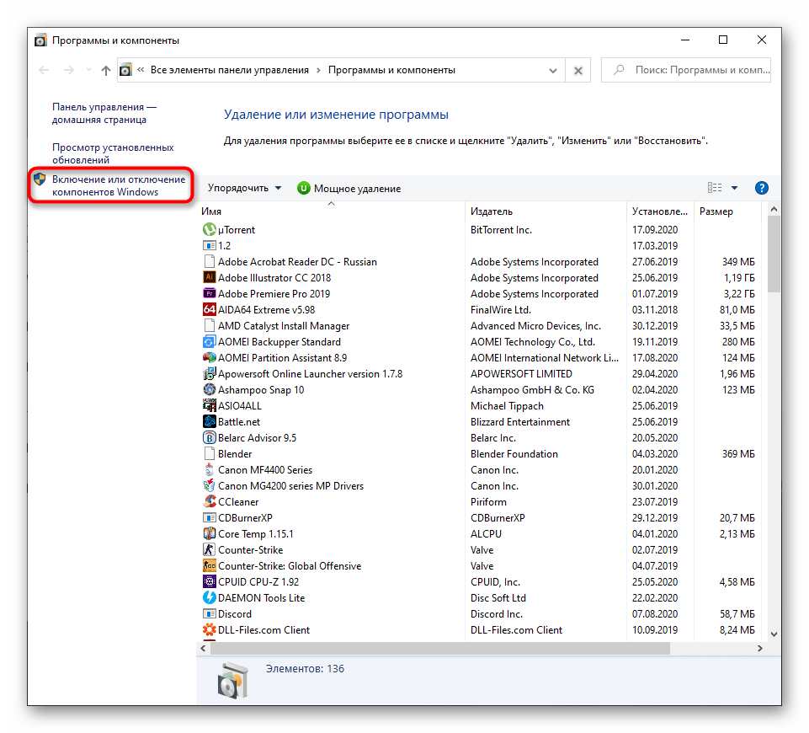
Task: Open Включение или отключение компонентов Windows
Action: pos(118,185)
